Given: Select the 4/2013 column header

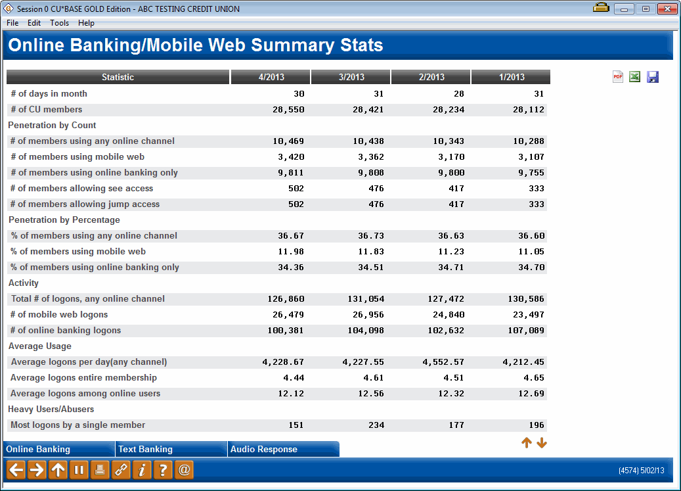Looking at the screenshot, I should click(x=270, y=76).
